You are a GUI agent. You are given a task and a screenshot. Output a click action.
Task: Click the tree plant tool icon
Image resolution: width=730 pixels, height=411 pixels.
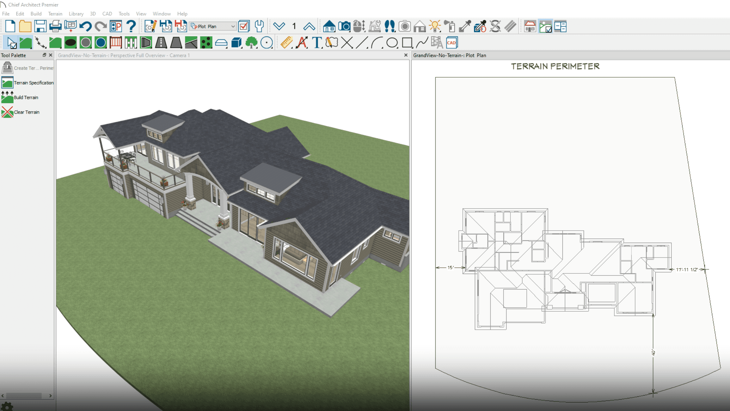(251, 43)
